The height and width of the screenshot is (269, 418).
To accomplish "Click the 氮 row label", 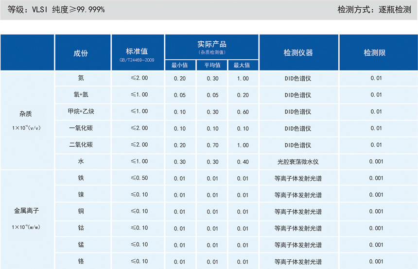I will click(x=81, y=78).
